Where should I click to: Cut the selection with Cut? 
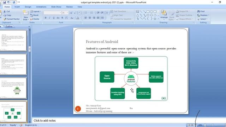pos(7,11)
